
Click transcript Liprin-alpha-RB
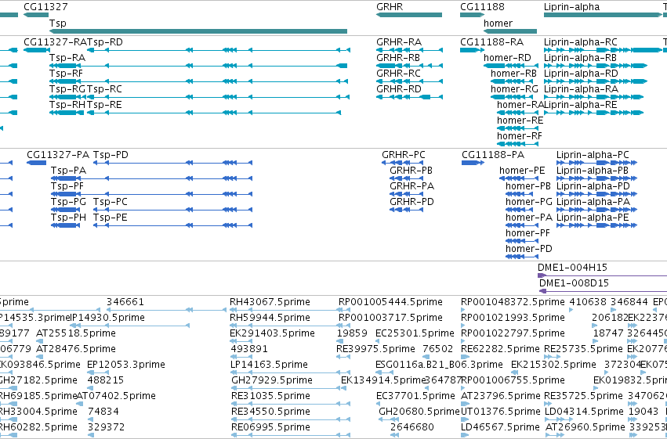pyautogui.click(x=580, y=58)
